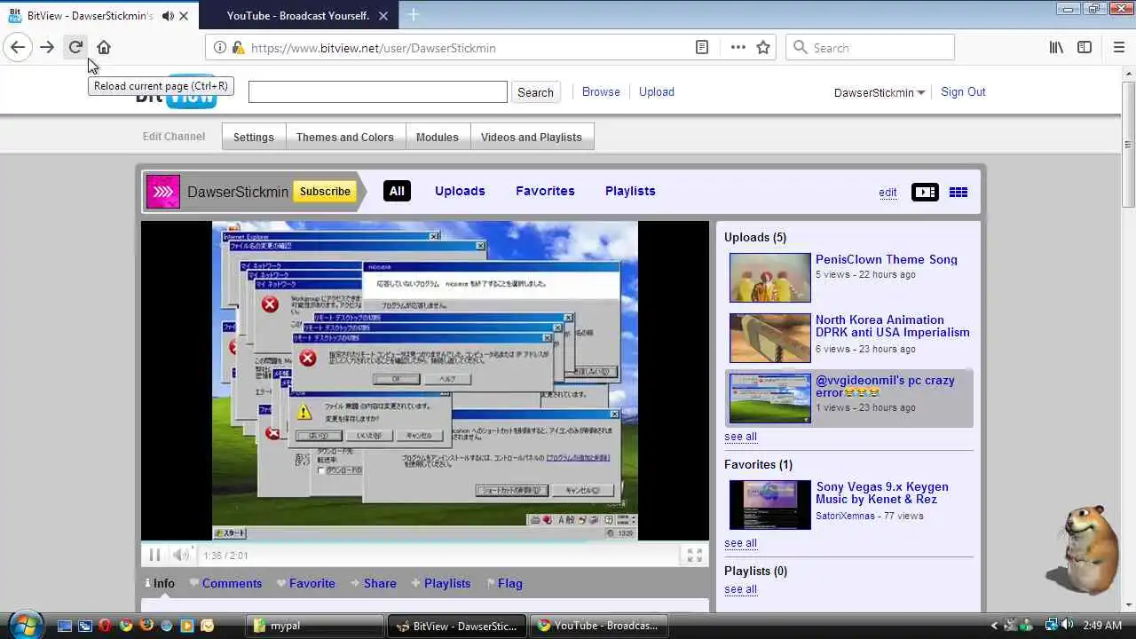Click Playlists below the video

tap(441, 583)
